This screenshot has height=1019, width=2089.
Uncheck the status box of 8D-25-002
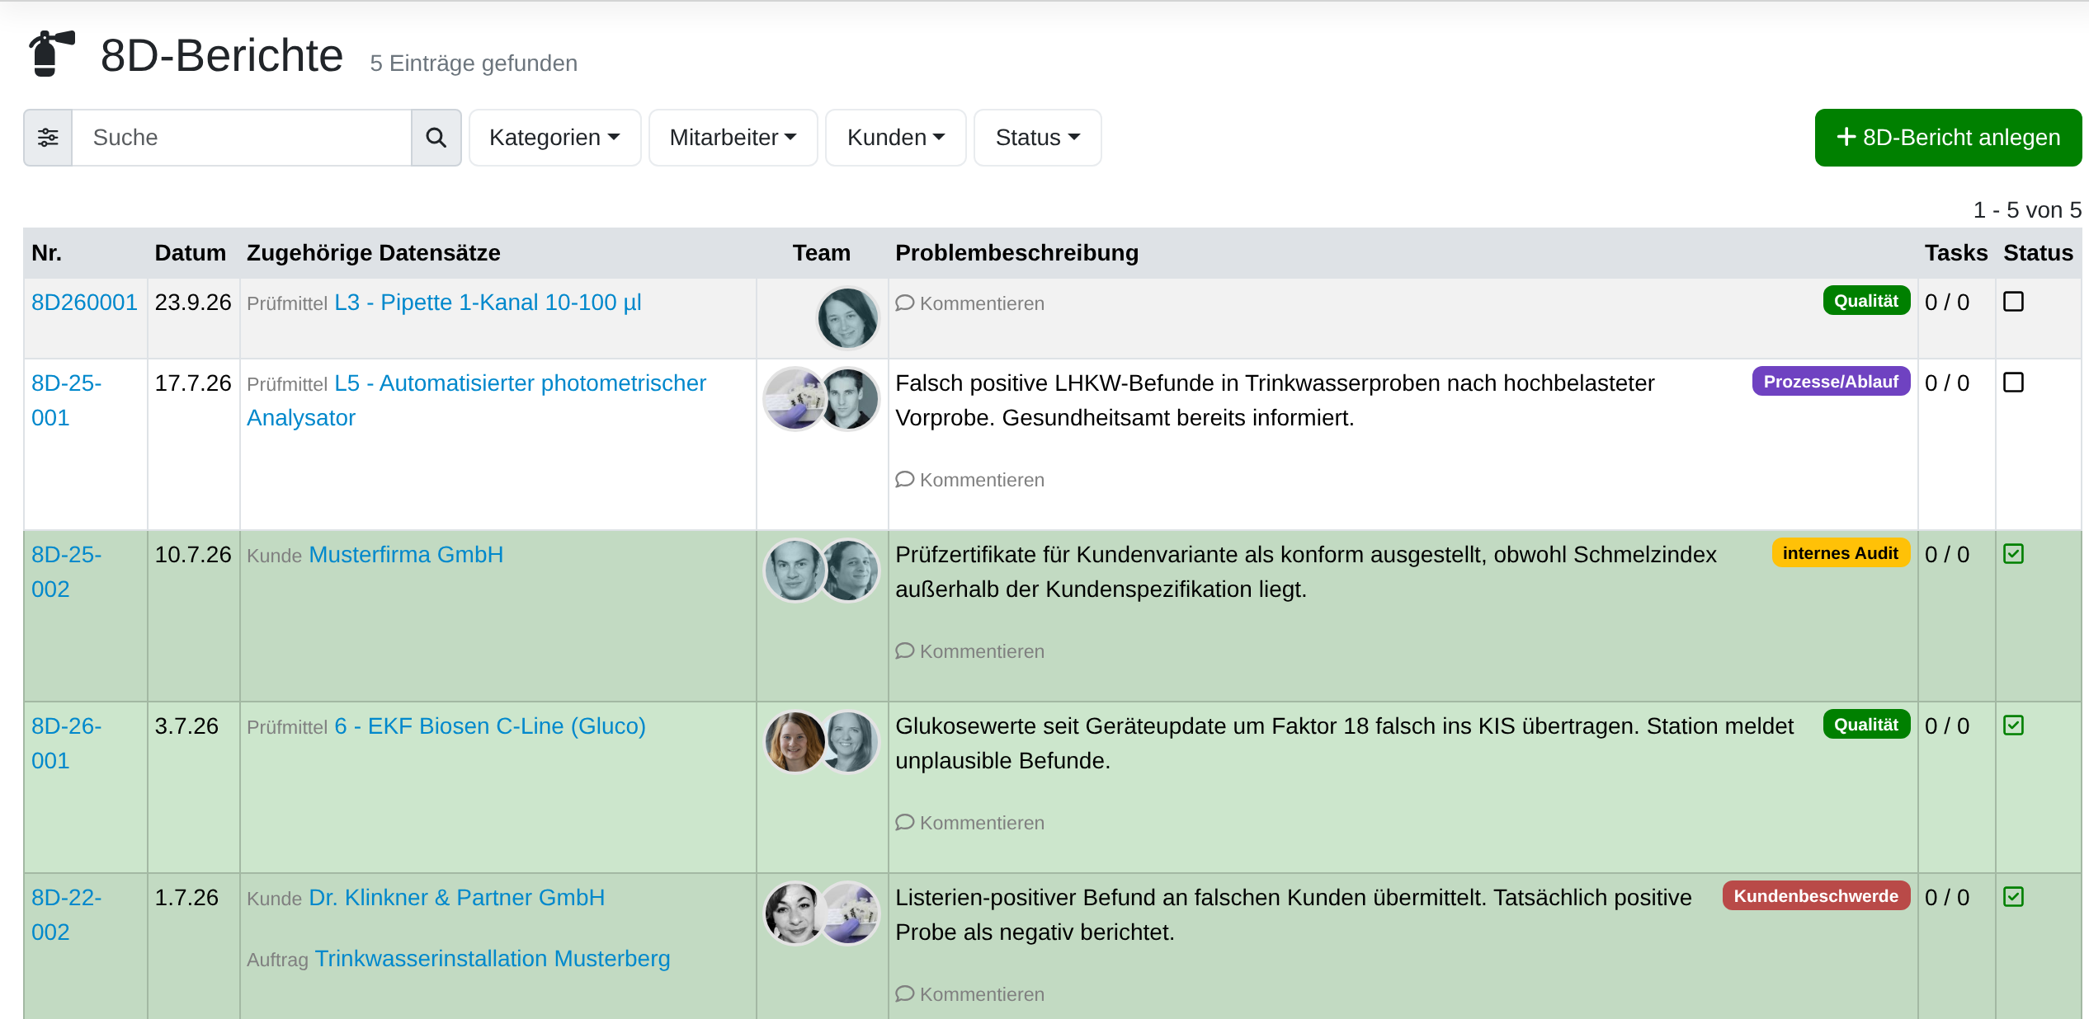point(2013,554)
